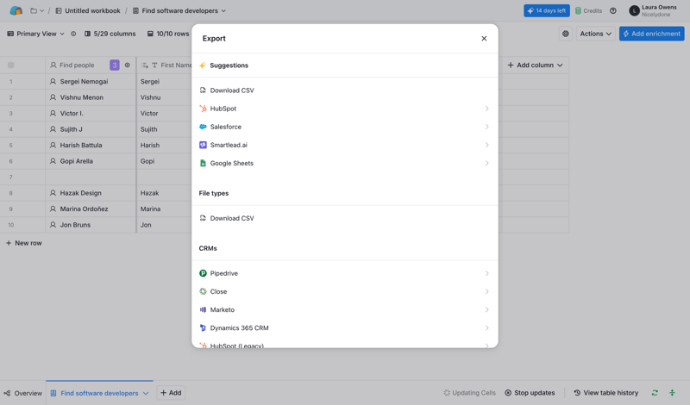Open the Actions dropdown
Viewport: 690px width, 405px height.
[595, 34]
